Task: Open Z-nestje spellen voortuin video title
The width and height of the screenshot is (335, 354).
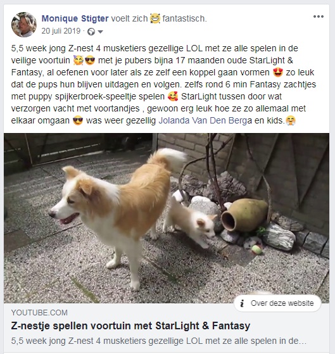Action: 130,326
